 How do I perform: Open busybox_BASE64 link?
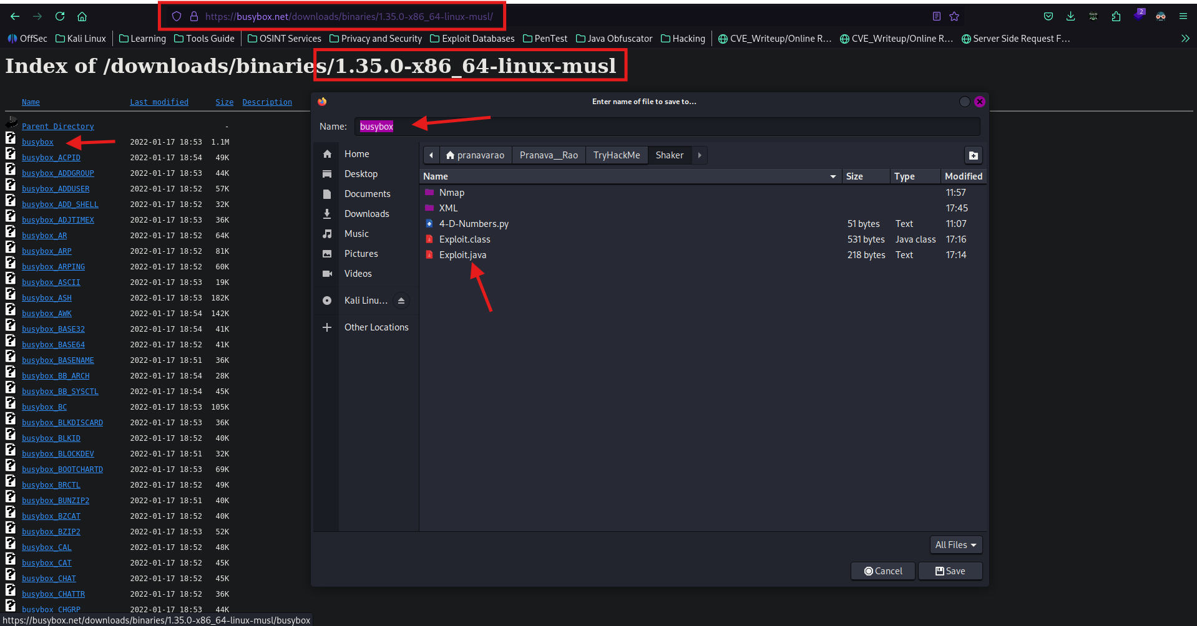click(53, 345)
